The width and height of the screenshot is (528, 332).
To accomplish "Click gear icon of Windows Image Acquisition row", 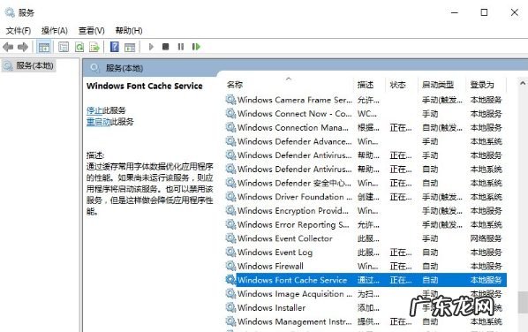I will (x=230, y=294).
